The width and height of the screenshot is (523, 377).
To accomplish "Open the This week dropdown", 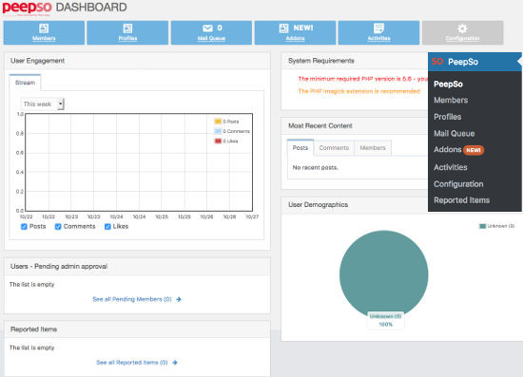I will 43,104.
